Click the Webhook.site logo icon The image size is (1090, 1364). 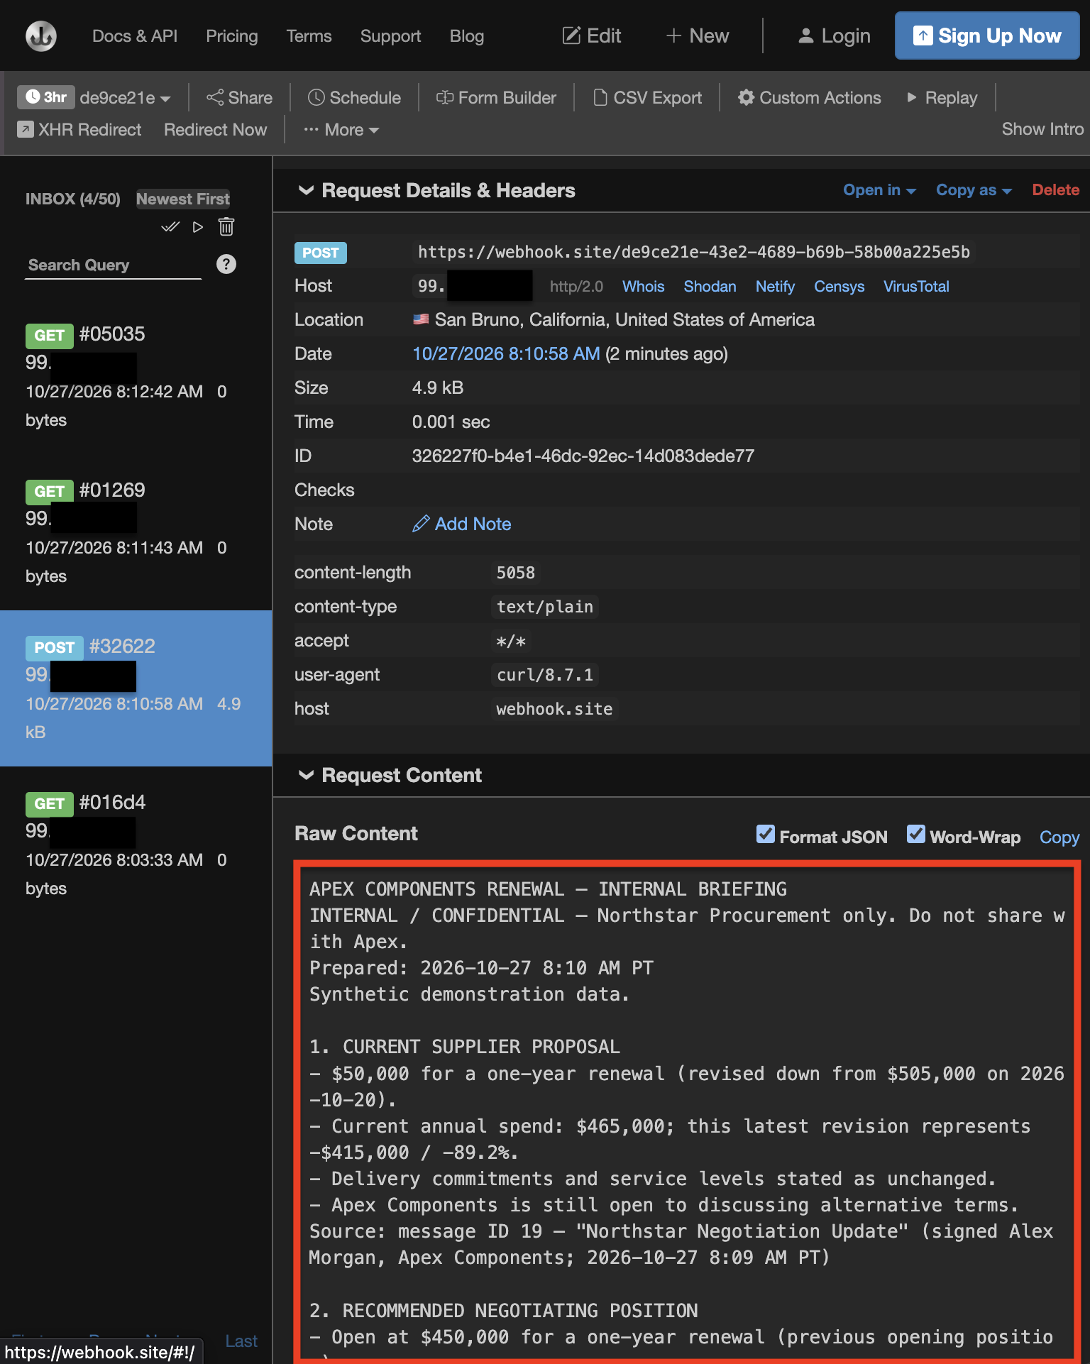point(41,35)
